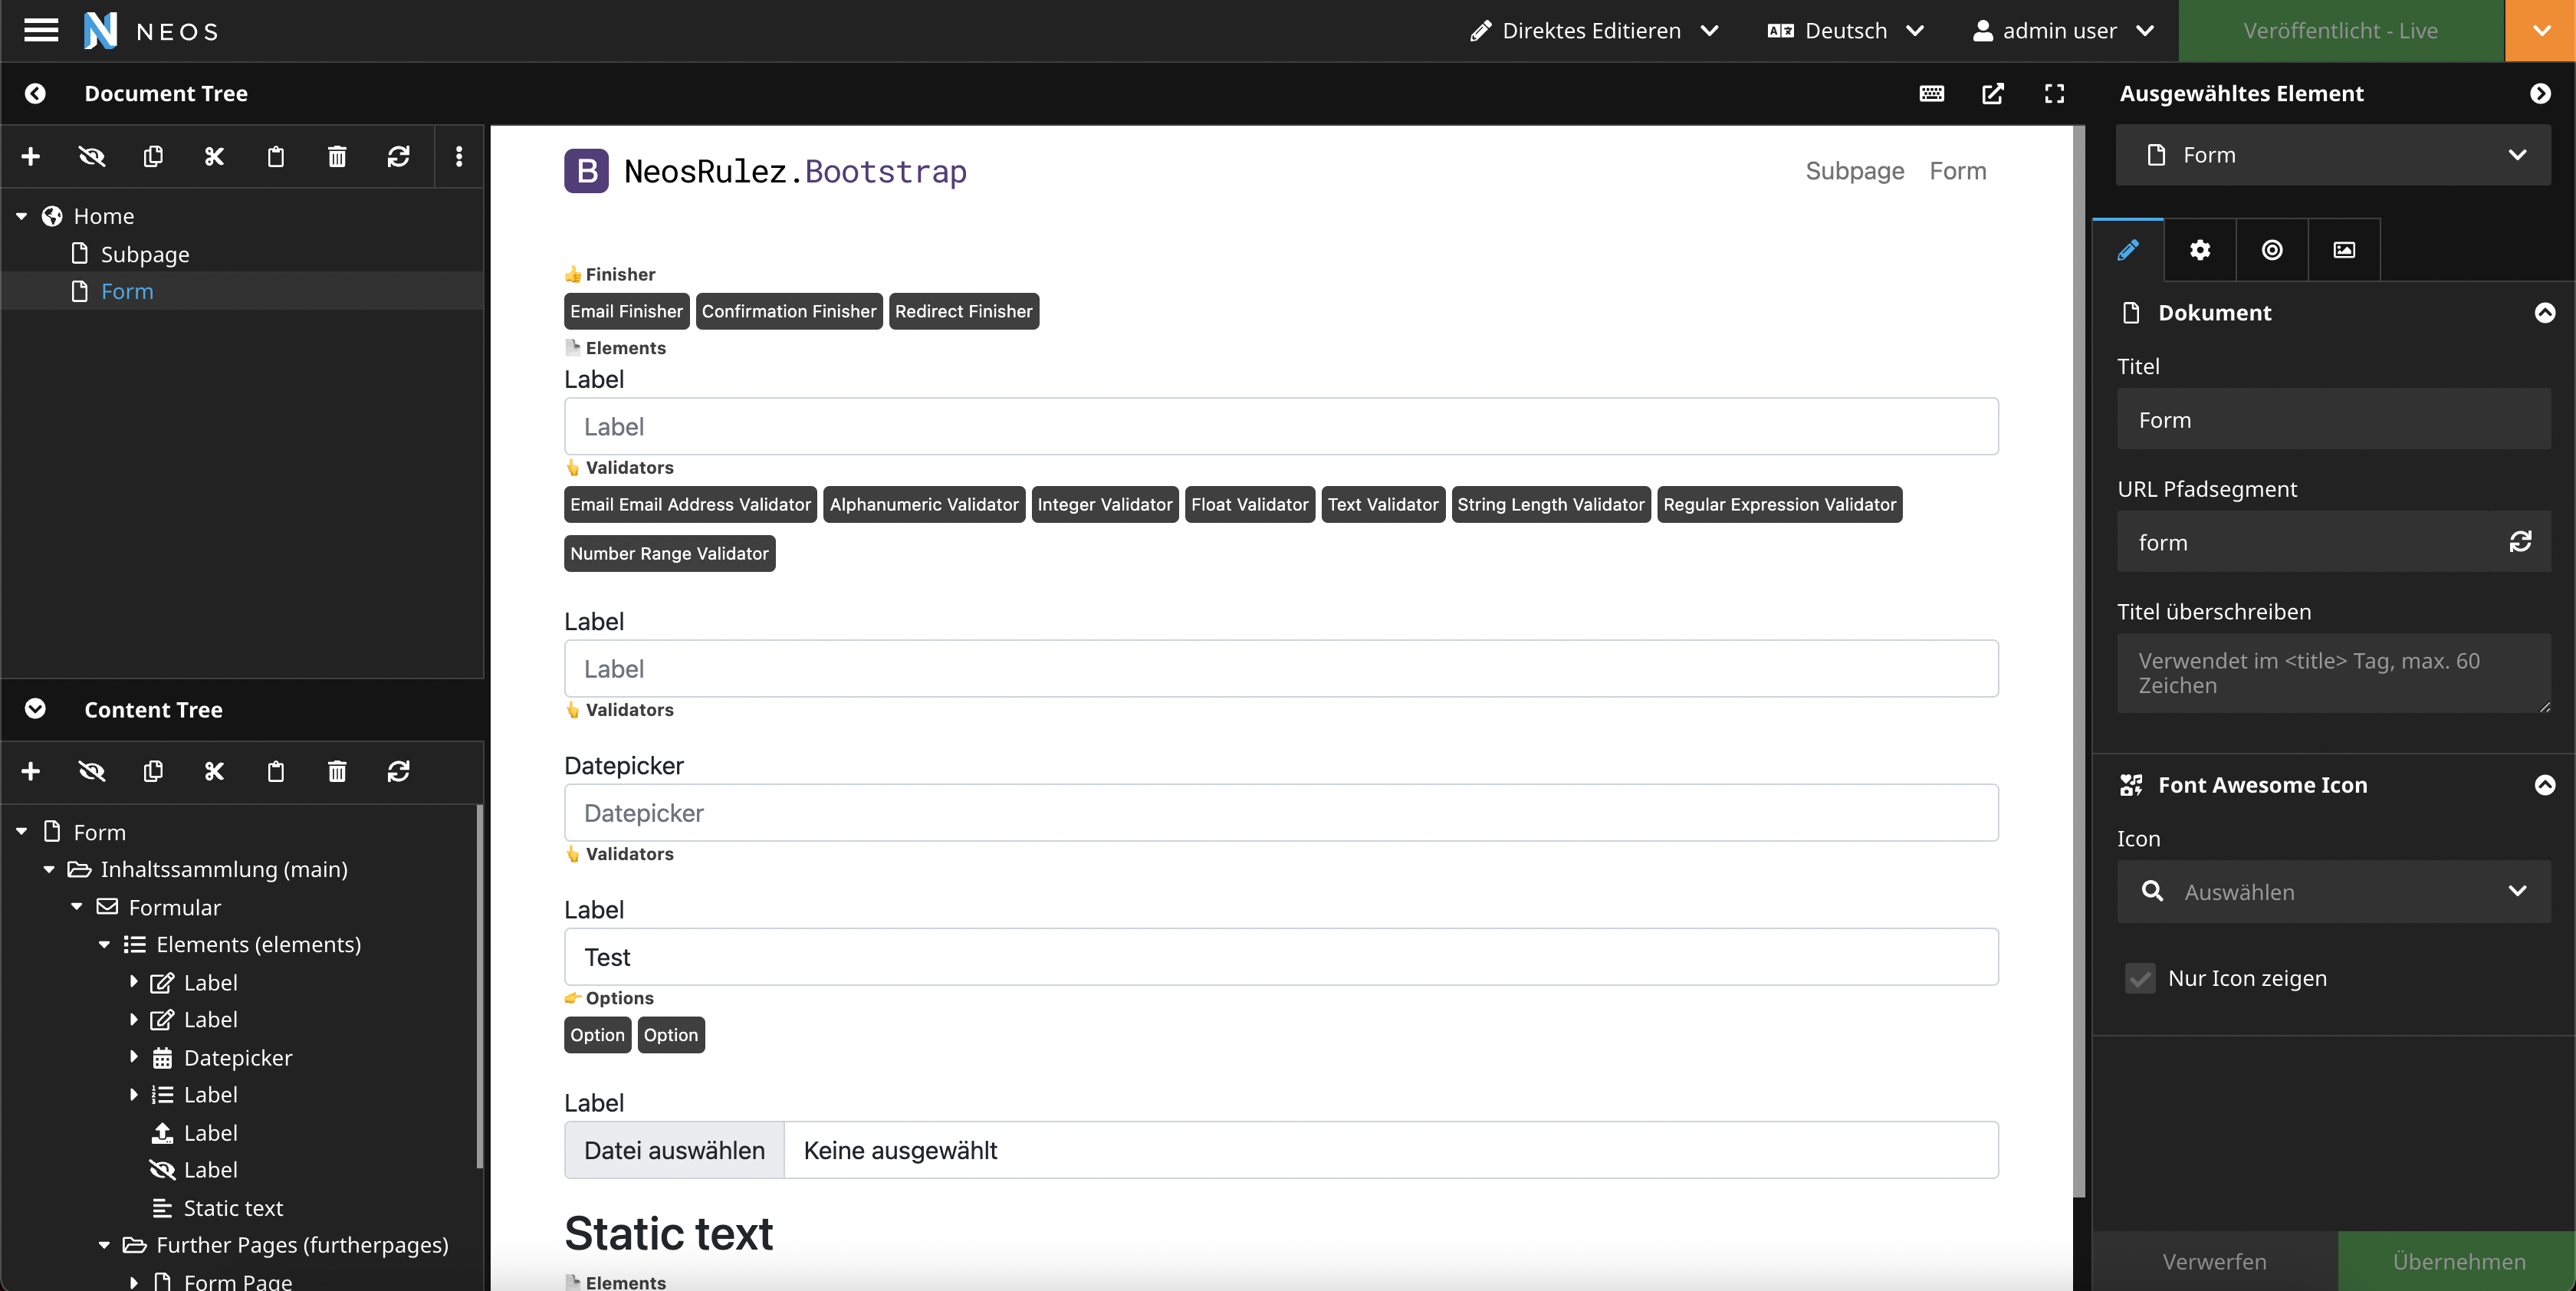
Task: Delete node in Document Tree toolbar
Action: (337, 156)
